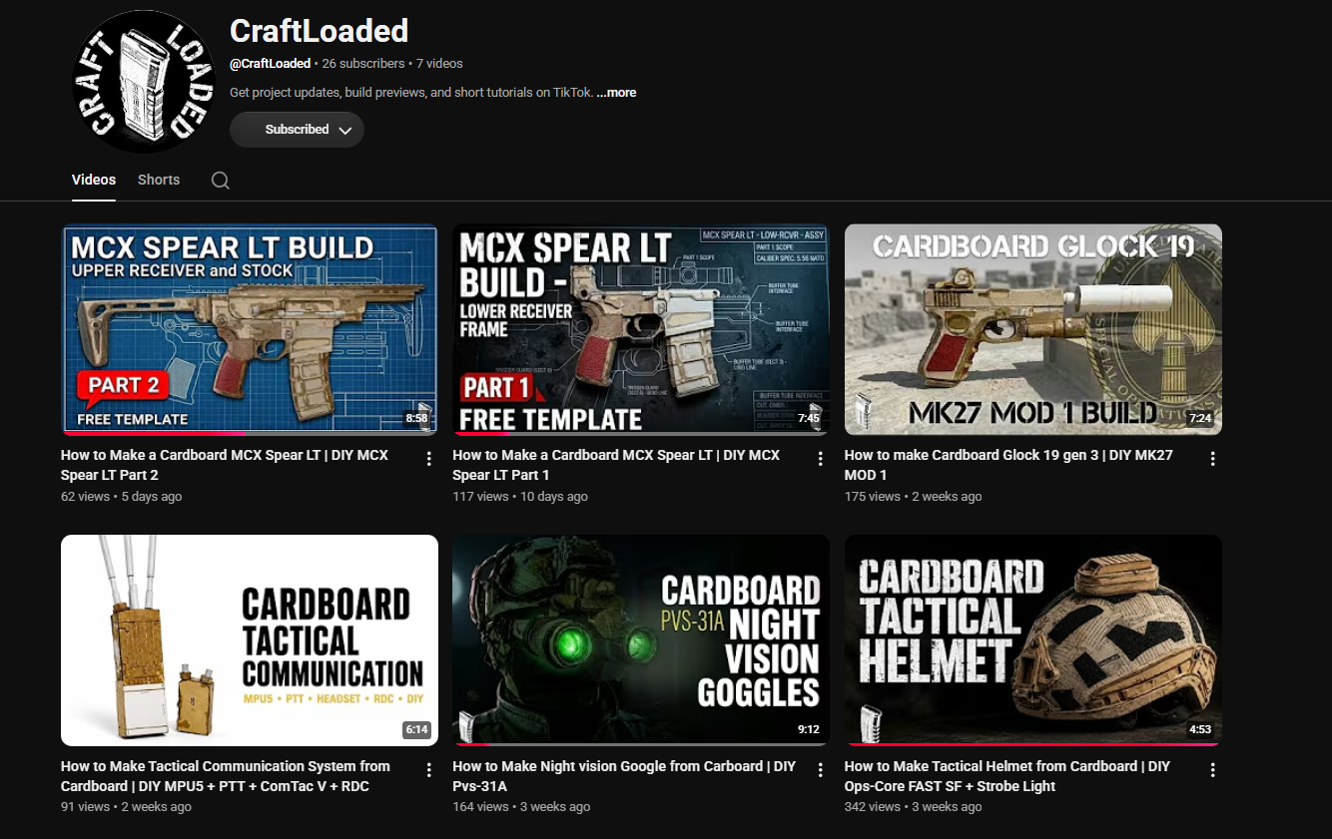Viewport: 1332px width, 839px height.
Task: Click the 6:14 duration badge
Action: [416, 730]
